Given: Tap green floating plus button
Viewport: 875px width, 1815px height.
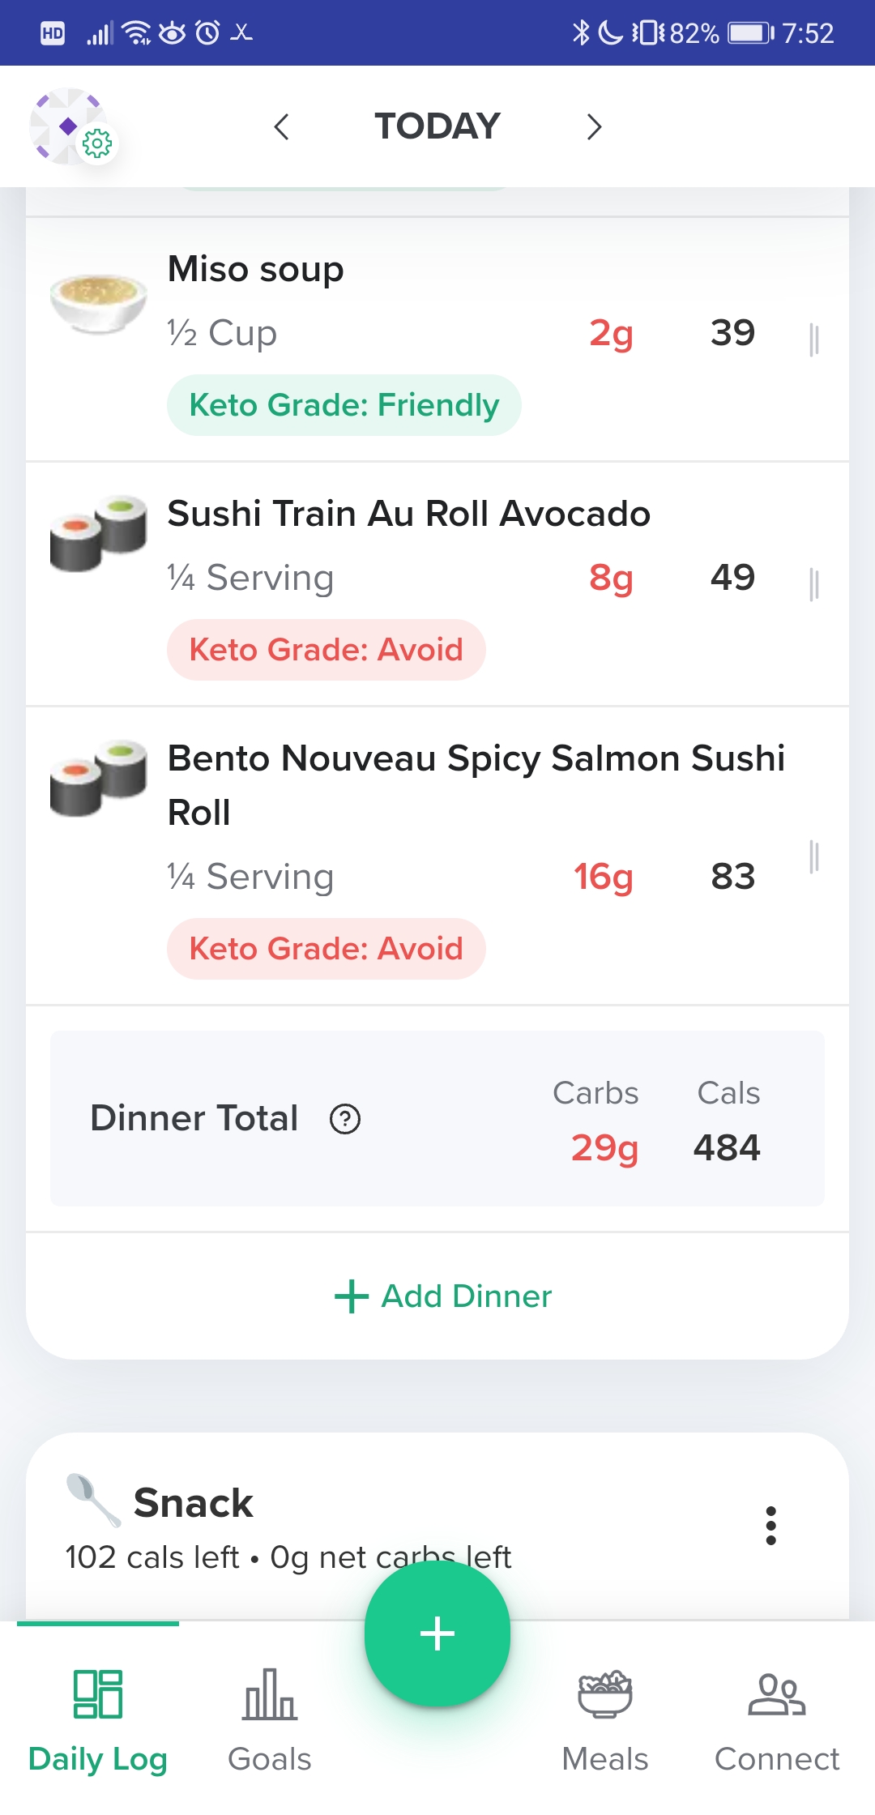Looking at the screenshot, I should (x=437, y=1633).
